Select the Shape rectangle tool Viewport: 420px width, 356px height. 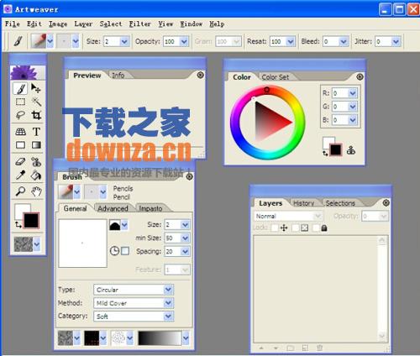pyautogui.click(x=20, y=145)
